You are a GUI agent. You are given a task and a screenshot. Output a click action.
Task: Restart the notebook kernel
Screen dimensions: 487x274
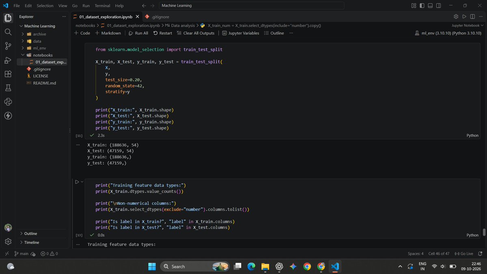(x=162, y=33)
